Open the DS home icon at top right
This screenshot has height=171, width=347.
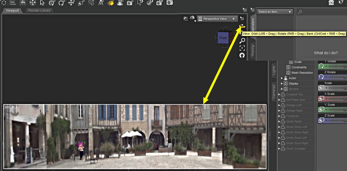[x=331, y=3]
